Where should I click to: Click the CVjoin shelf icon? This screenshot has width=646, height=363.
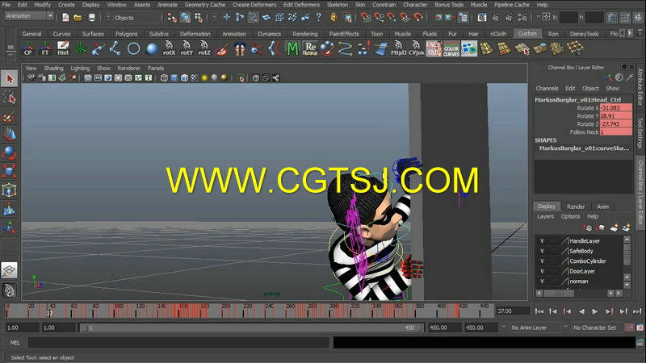tap(416, 48)
